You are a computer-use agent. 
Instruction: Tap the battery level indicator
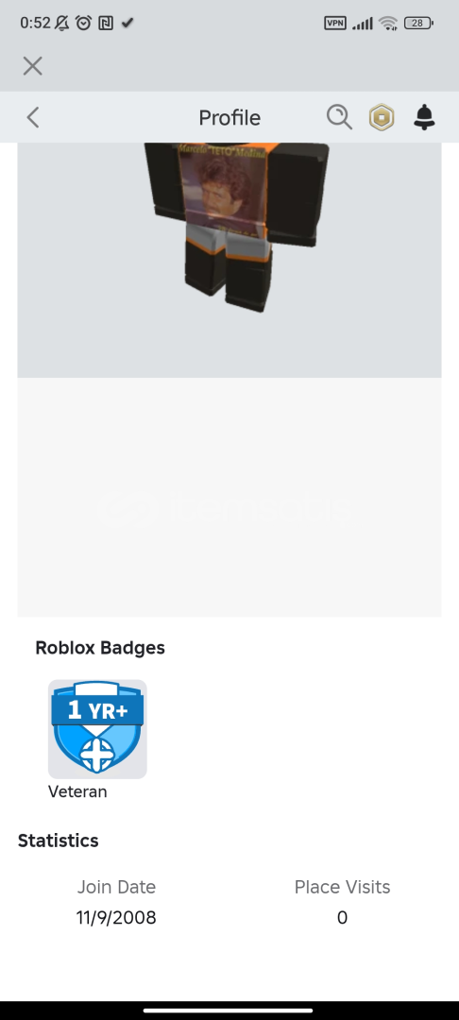click(x=418, y=24)
